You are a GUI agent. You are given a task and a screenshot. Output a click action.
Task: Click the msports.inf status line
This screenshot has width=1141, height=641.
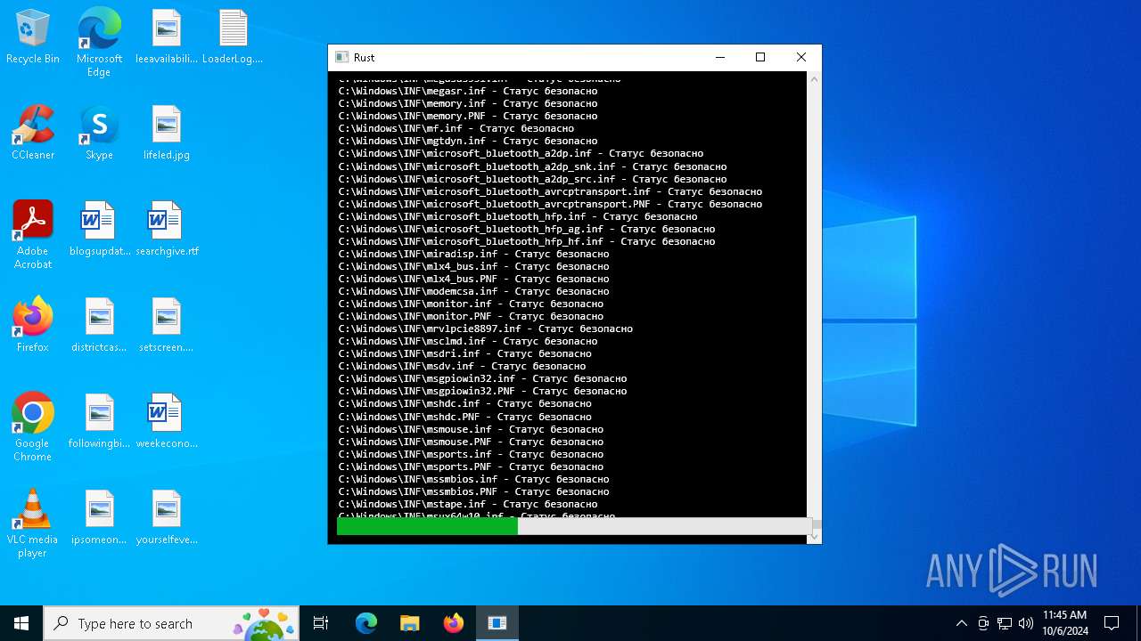pyautogui.click(x=471, y=454)
